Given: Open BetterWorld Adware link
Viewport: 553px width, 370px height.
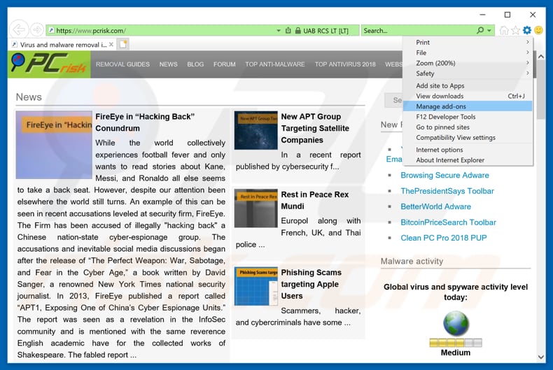Looking at the screenshot, I should click(x=435, y=206).
